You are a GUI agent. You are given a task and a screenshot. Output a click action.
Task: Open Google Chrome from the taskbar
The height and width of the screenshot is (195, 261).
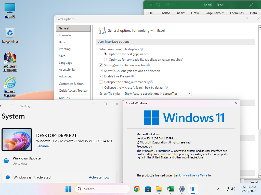click(137, 189)
